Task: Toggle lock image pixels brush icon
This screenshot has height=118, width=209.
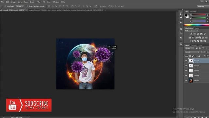Action: (x=193, y=56)
